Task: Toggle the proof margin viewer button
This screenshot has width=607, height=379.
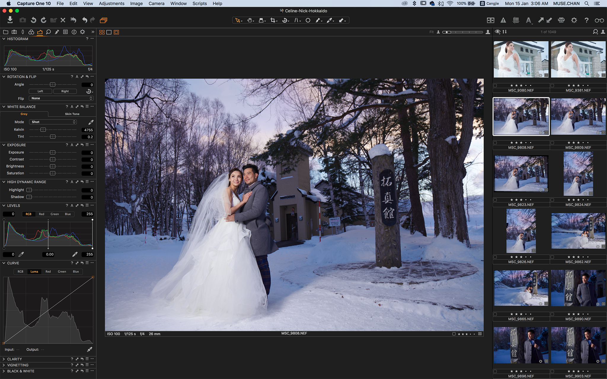Action: (x=116, y=32)
